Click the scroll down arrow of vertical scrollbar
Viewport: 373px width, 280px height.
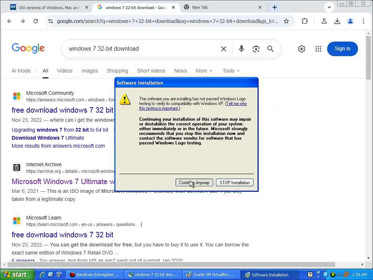[368, 258]
